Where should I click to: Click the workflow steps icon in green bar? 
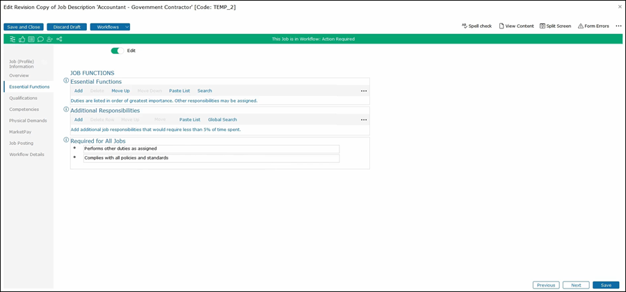pos(13,39)
